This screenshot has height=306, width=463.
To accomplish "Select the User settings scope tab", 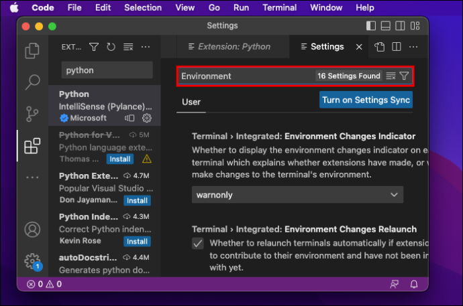I will (191, 102).
